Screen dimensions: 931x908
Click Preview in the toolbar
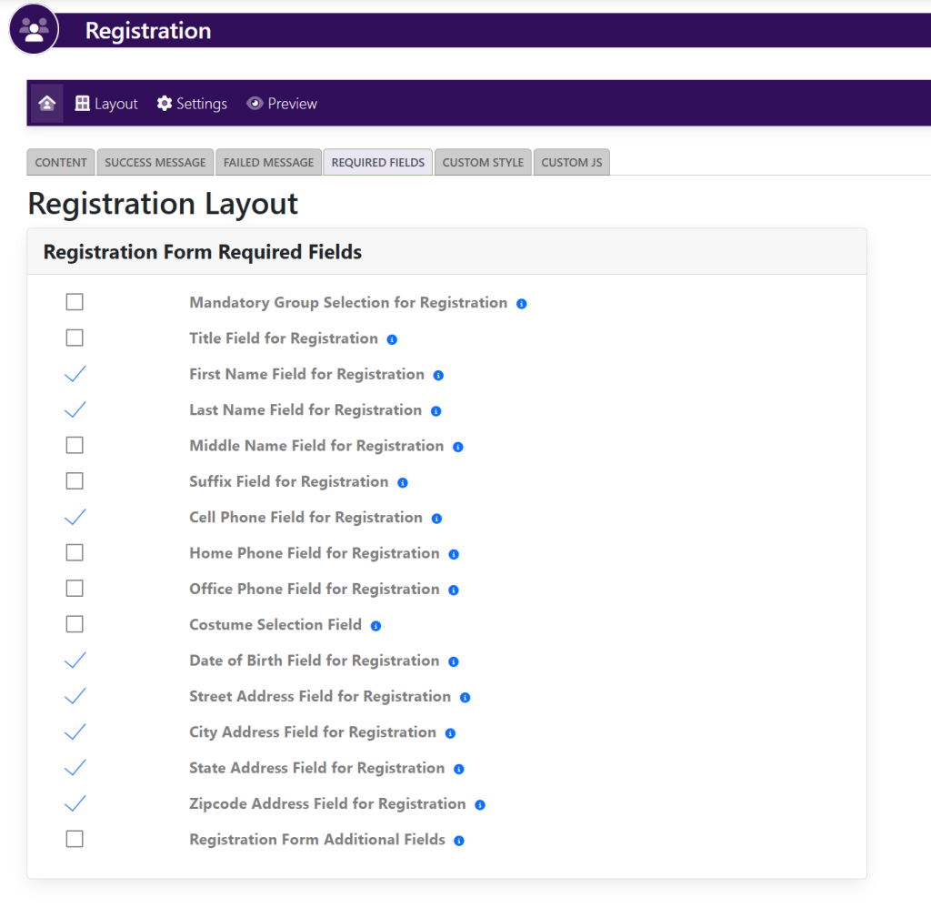pyautogui.click(x=282, y=104)
